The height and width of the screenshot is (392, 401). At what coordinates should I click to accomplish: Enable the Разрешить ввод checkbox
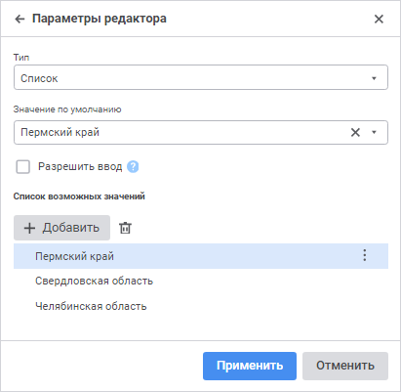[x=22, y=167]
